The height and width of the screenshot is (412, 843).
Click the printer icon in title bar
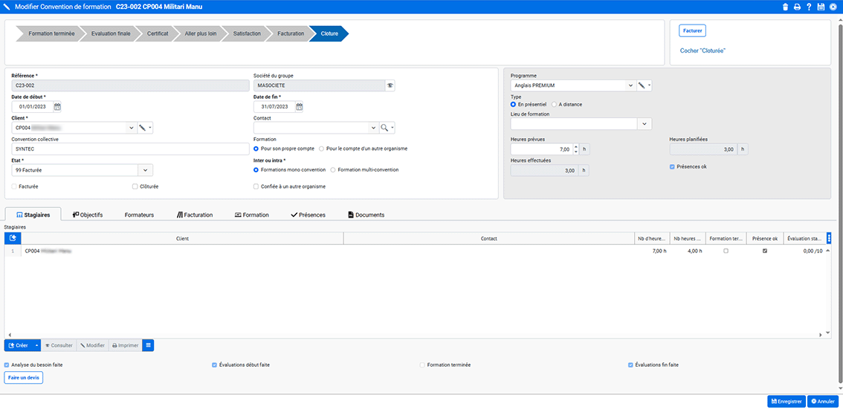[x=797, y=7]
